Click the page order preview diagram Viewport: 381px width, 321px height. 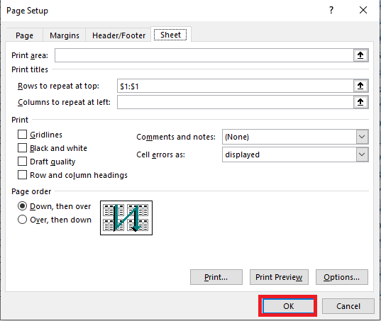coord(126,218)
